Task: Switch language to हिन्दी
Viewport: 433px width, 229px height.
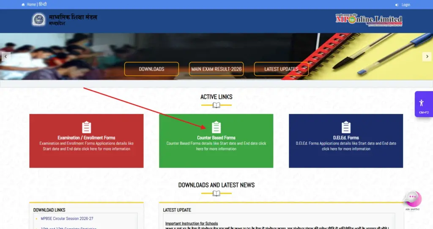Action: pyautogui.click(x=43, y=4)
